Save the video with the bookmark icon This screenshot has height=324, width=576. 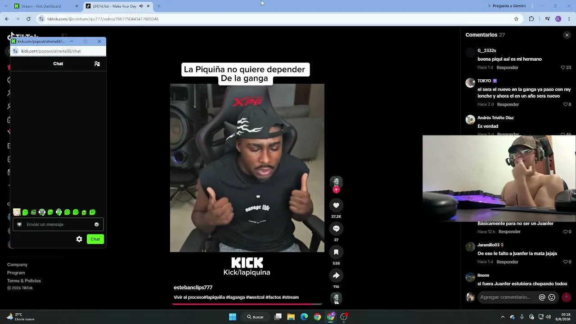336,252
